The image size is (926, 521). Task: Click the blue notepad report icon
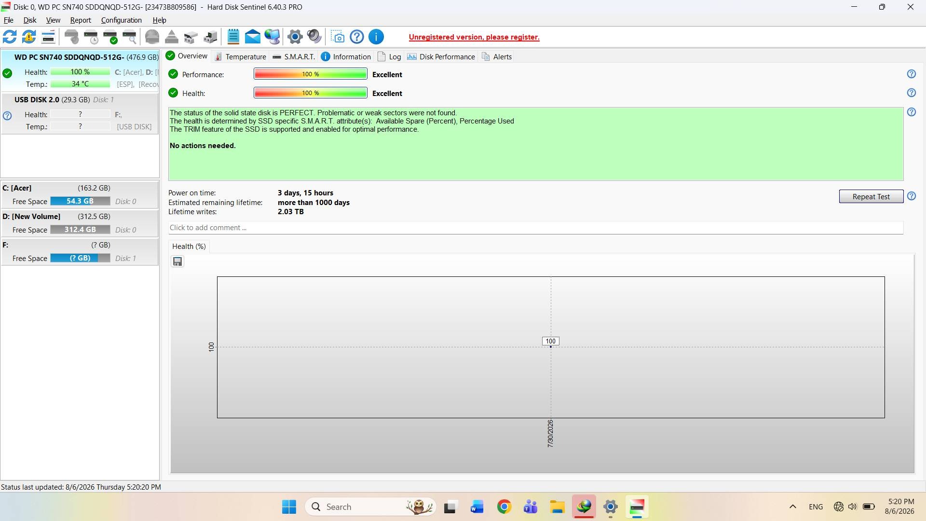233,37
